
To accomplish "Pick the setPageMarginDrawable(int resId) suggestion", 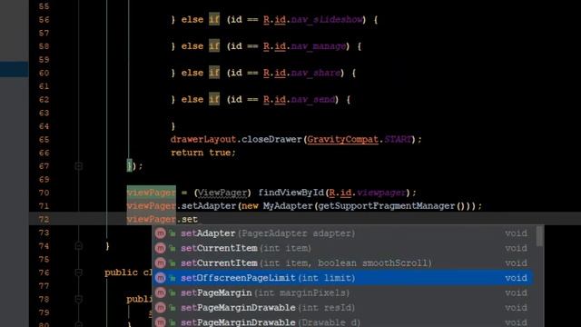I will tap(343, 307).
